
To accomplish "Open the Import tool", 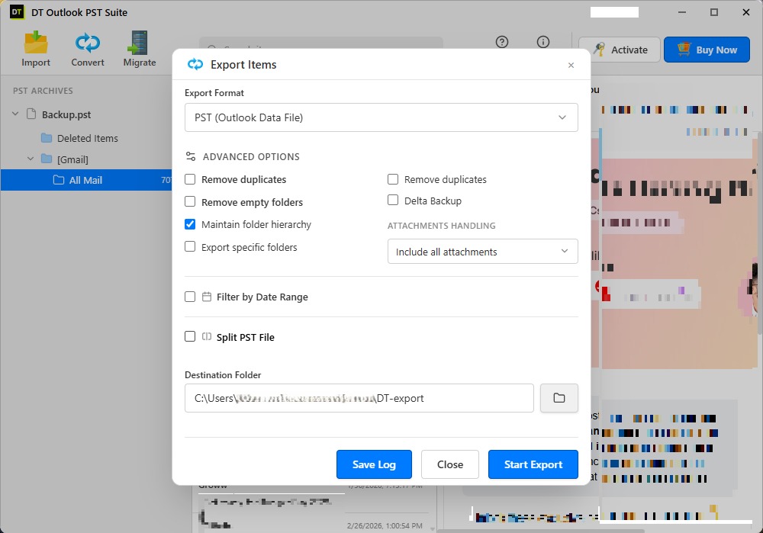I will coord(36,49).
